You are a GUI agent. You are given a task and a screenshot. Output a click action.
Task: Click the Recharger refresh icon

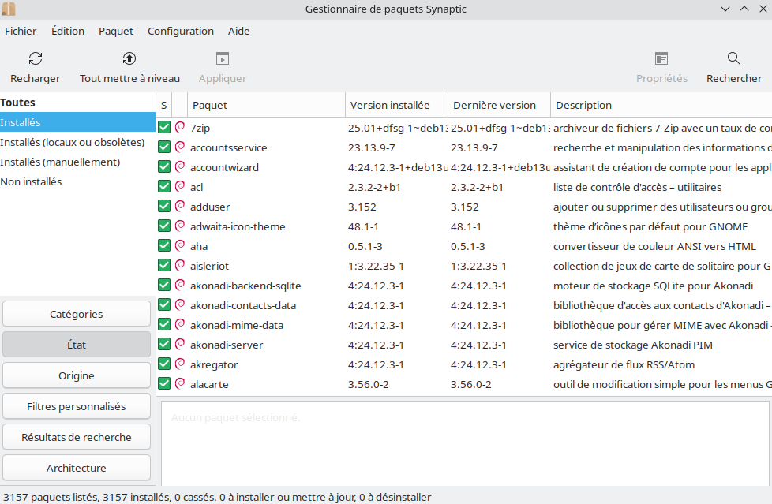coord(35,58)
